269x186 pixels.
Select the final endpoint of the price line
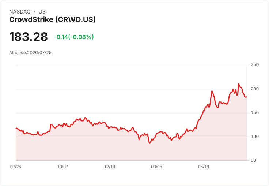pyautogui.click(x=246, y=97)
